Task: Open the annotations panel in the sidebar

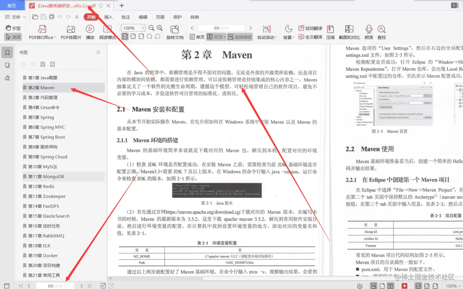Action: click(7, 78)
